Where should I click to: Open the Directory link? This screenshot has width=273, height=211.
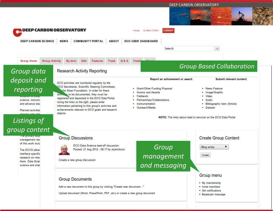click(x=151, y=30)
